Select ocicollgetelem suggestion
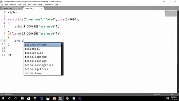The image size is (179, 101). (43, 69)
